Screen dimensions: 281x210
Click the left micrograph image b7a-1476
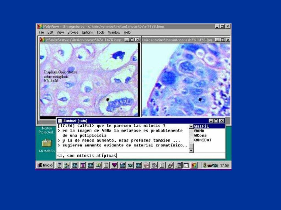(89, 80)
